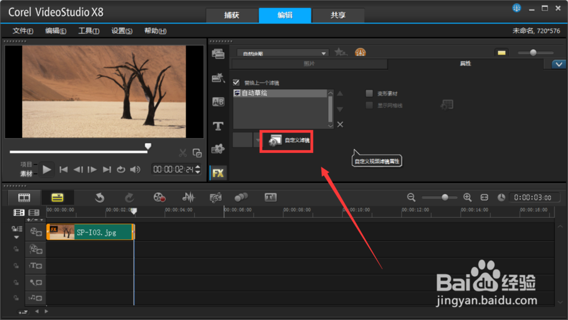568x320 pixels.
Task: Collapse the options panel chevron
Action: (x=559, y=64)
